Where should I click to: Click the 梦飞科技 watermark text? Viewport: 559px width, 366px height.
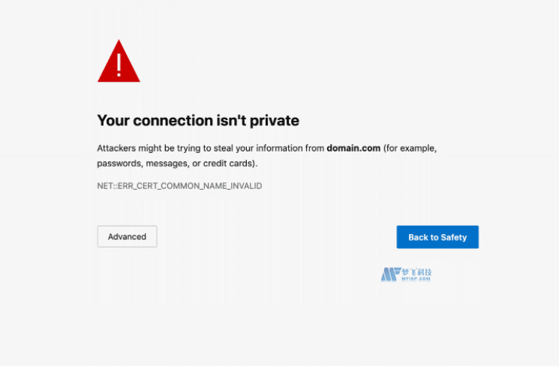point(418,271)
